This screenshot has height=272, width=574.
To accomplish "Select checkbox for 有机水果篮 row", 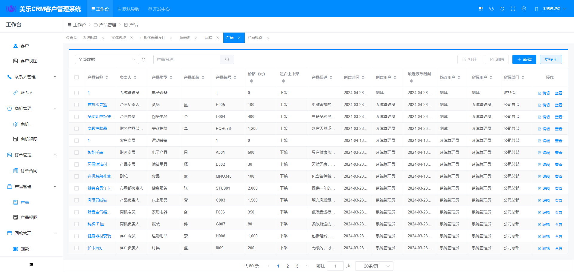I will point(77,105).
